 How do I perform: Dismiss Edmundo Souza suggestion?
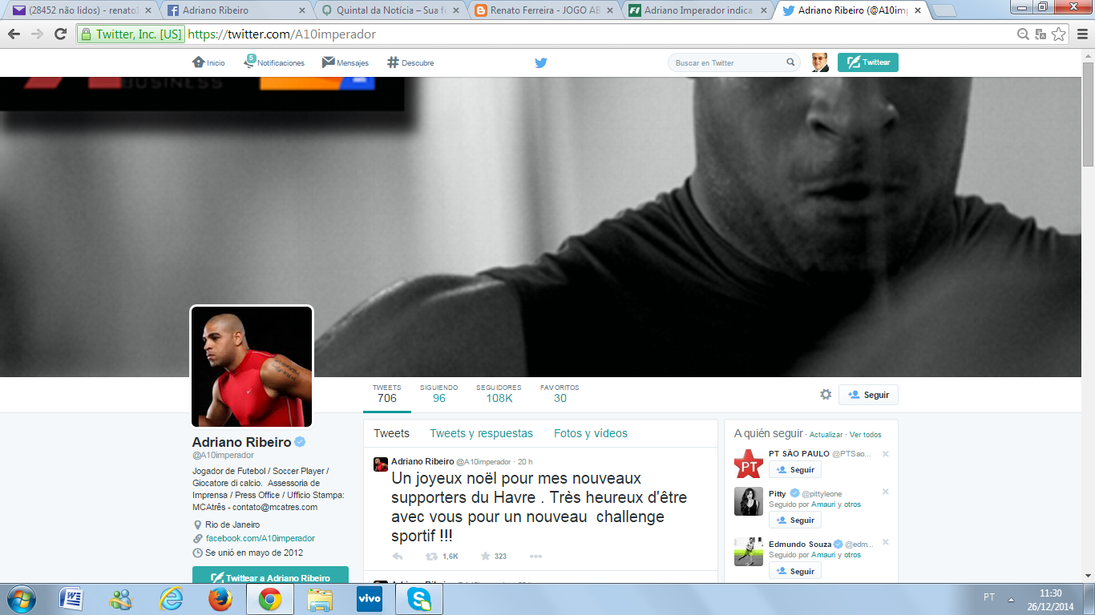coord(886,543)
